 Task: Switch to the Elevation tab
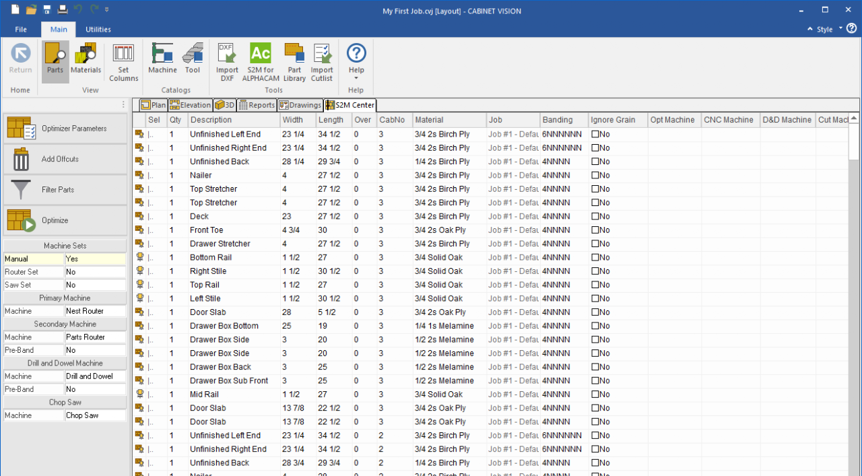[190, 105]
